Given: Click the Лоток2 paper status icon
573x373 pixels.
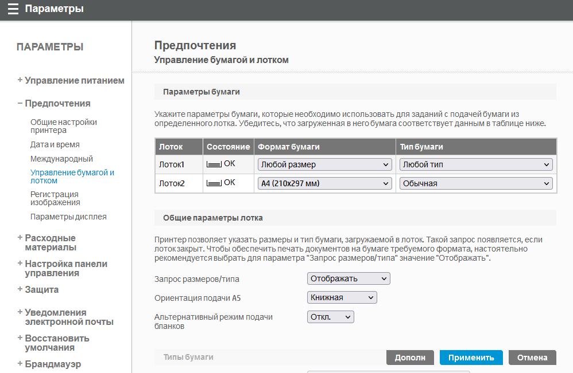Looking at the screenshot, I should coord(214,183).
